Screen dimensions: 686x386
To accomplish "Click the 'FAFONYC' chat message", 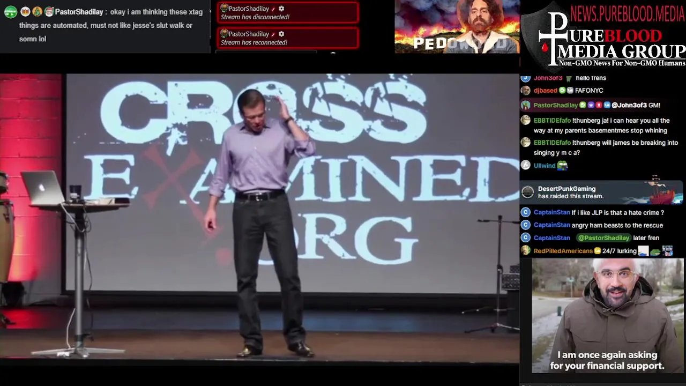I will pos(589,91).
